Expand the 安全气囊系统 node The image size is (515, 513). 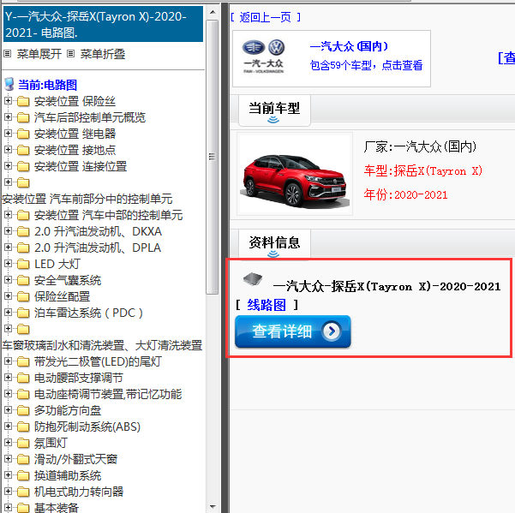[x=9, y=280]
